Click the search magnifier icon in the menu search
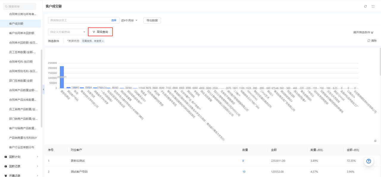Screen dimensions: 381x177 pos(6,6)
